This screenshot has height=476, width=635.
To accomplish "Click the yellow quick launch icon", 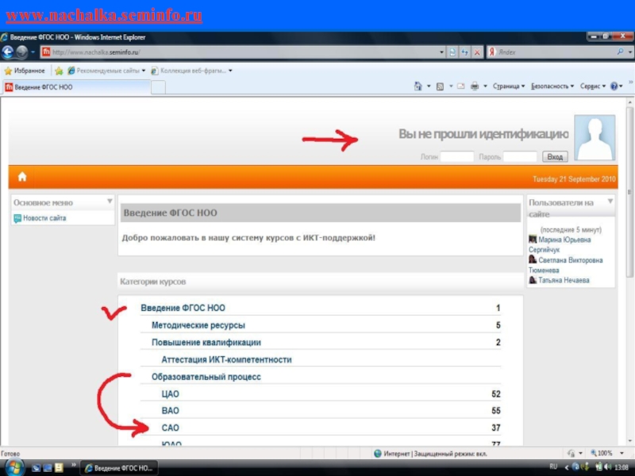I will click(x=59, y=468).
